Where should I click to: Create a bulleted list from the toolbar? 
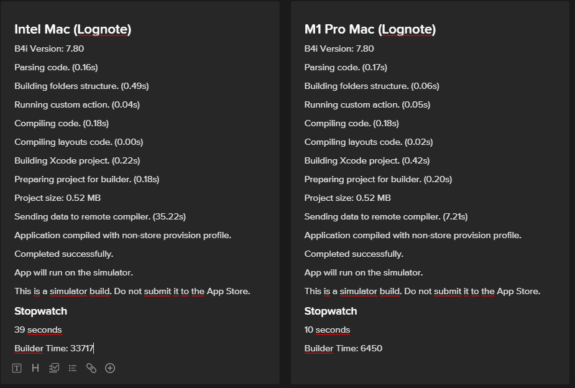(x=71, y=367)
